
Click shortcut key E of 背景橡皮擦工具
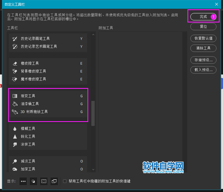pyautogui.click(x=81, y=71)
